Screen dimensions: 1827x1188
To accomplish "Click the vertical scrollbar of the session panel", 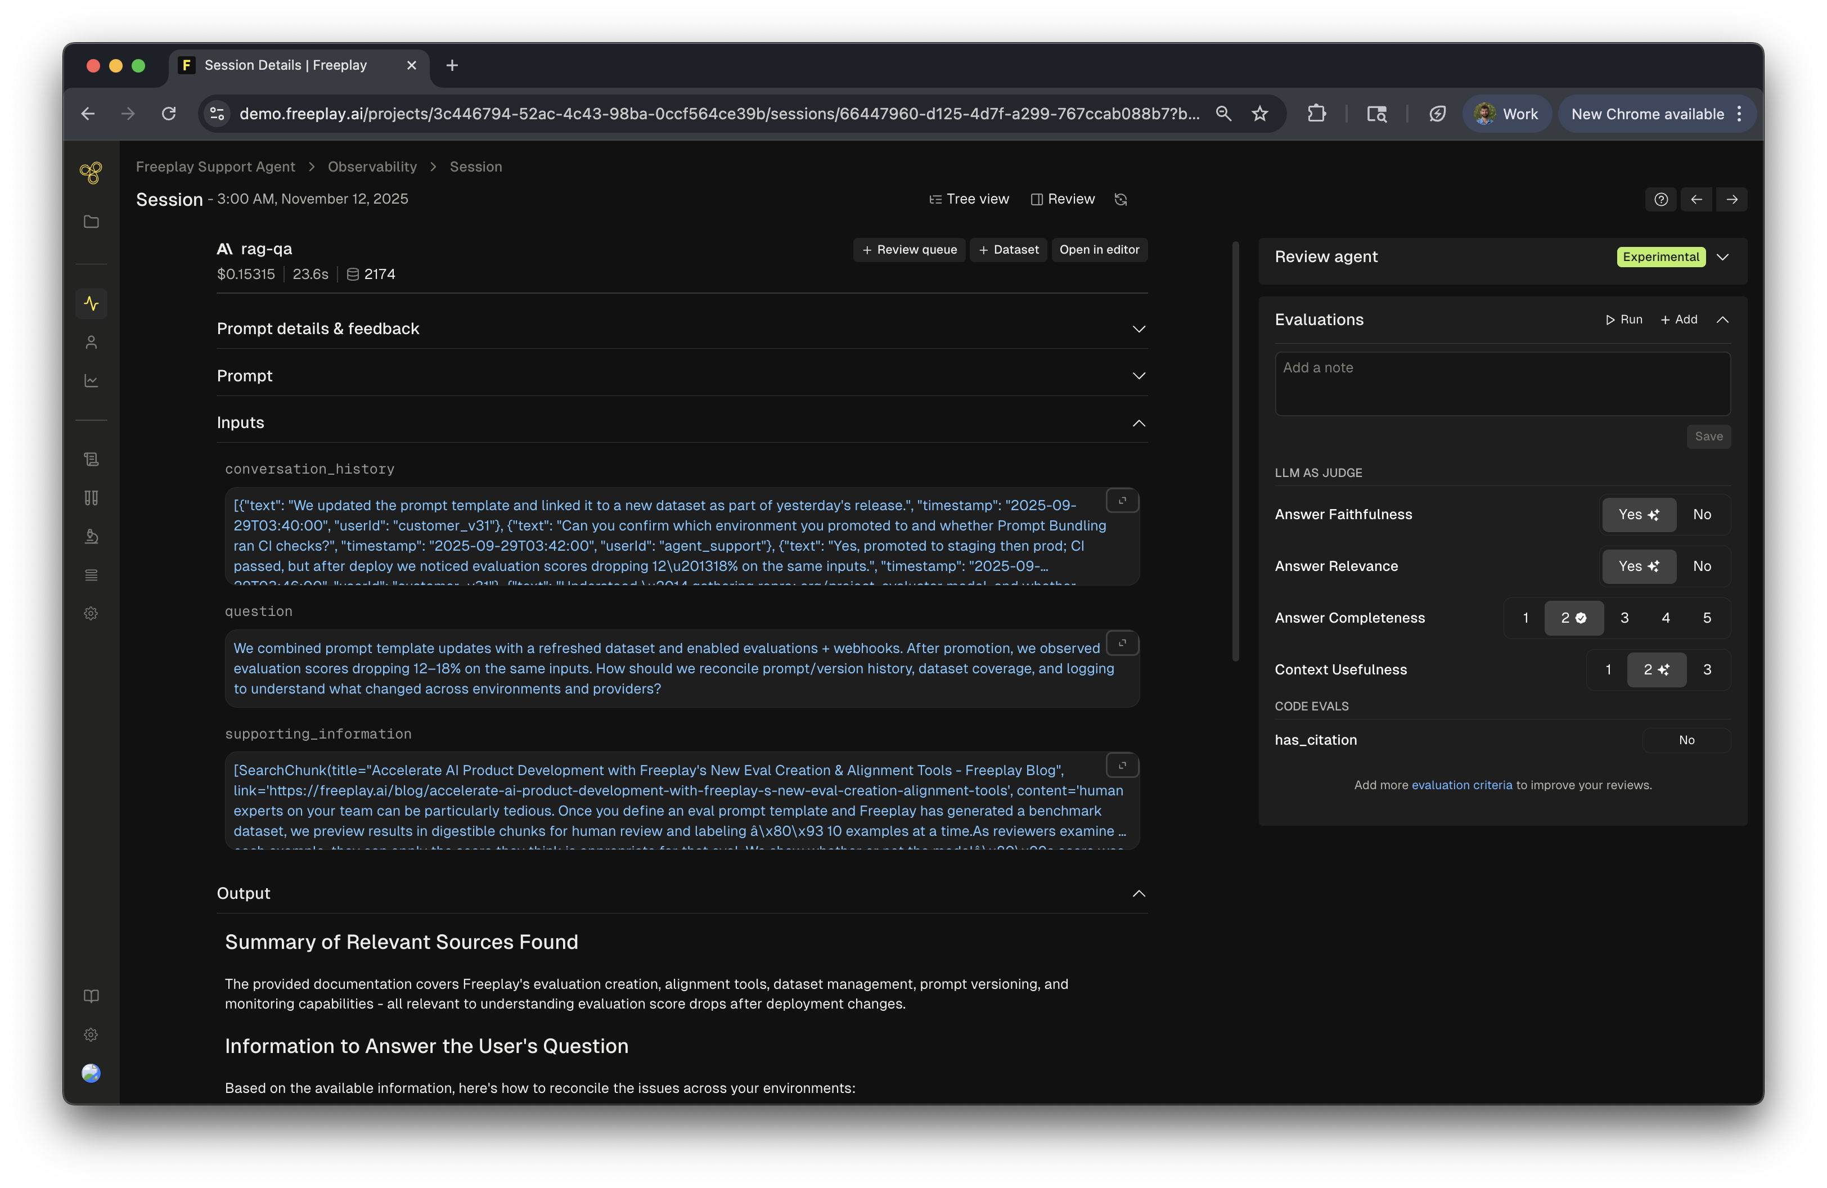I will (1235, 451).
